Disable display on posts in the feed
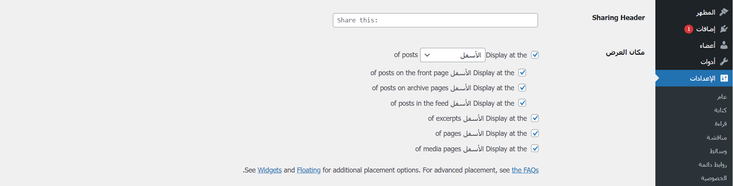Screen dimensions: 733x186 coord(522,103)
